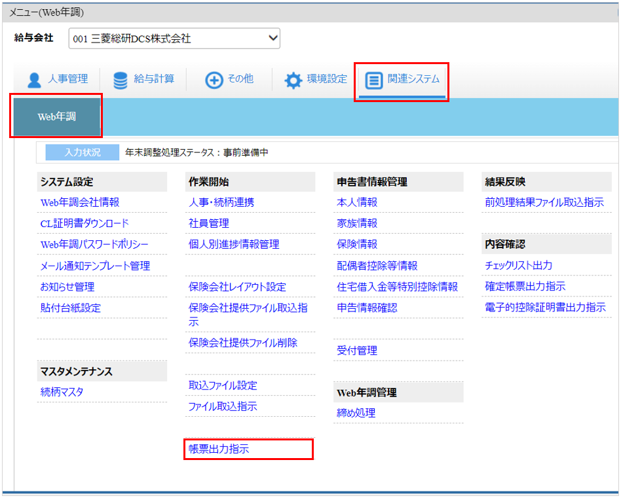The image size is (621, 498).
Task: Click the メニュー(Web年調) window title
Action: point(47,12)
